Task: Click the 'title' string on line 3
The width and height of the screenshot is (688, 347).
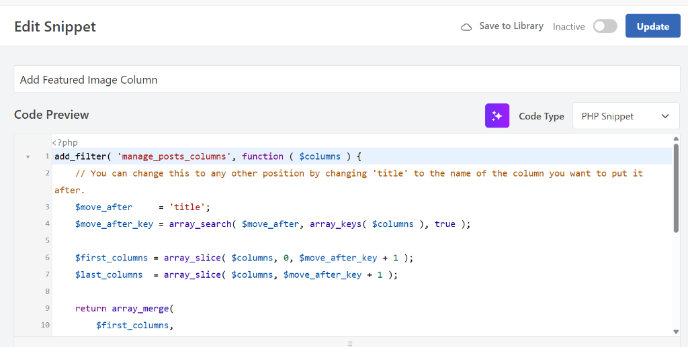Action: [187, 207]
